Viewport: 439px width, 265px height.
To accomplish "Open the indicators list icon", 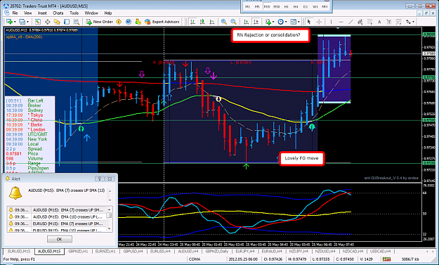I will (268, 22).
